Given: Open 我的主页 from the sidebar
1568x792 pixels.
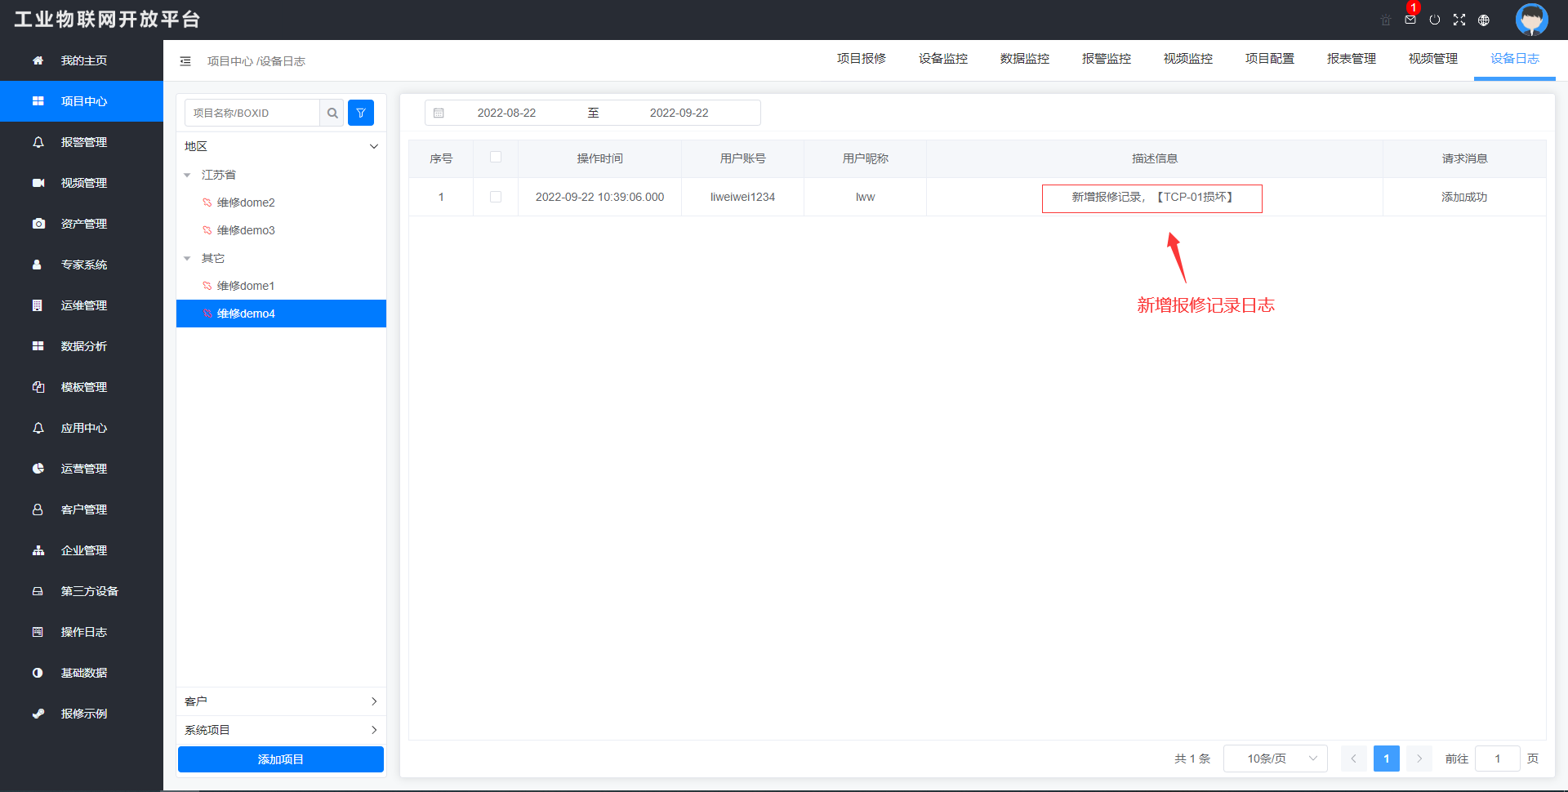Looking at the screenshot, I should click(82, 60).
